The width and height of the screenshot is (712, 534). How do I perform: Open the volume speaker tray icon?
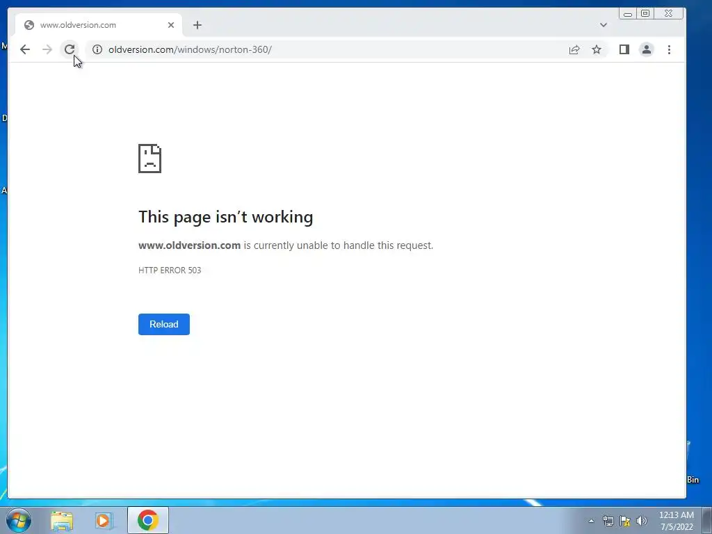[642, 521]
